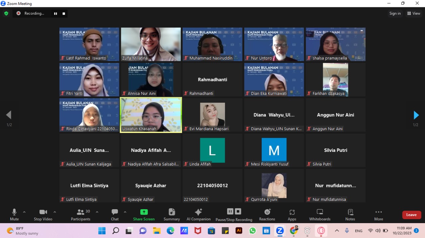Image resolution: width=425 pixels, height=238 pixels.
Task: Expand the chevron next to Participants
Action: click(x=97, y=212)
